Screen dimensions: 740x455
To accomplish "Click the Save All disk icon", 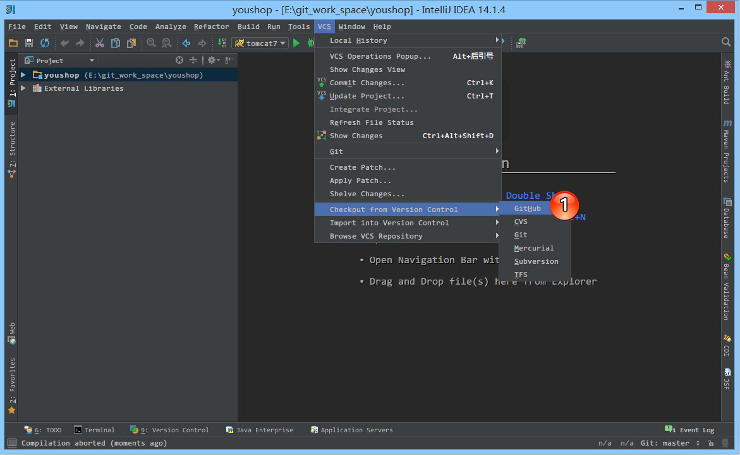I will 29,43.
